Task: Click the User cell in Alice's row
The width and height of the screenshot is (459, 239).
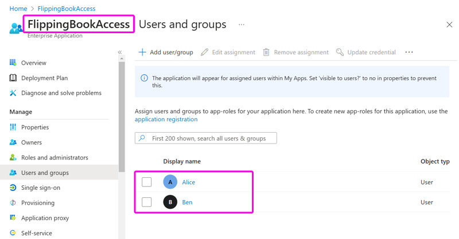Action: [427, 182]
